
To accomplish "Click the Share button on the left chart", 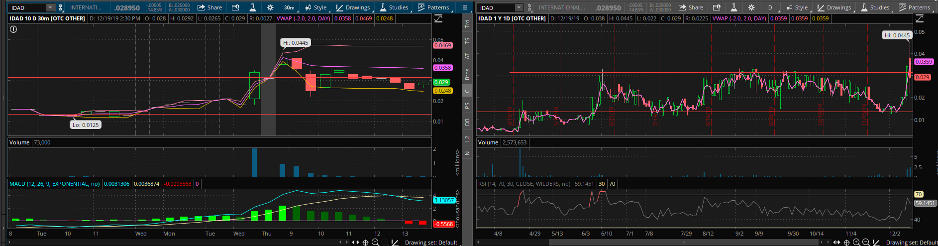I will coord(209,7).
